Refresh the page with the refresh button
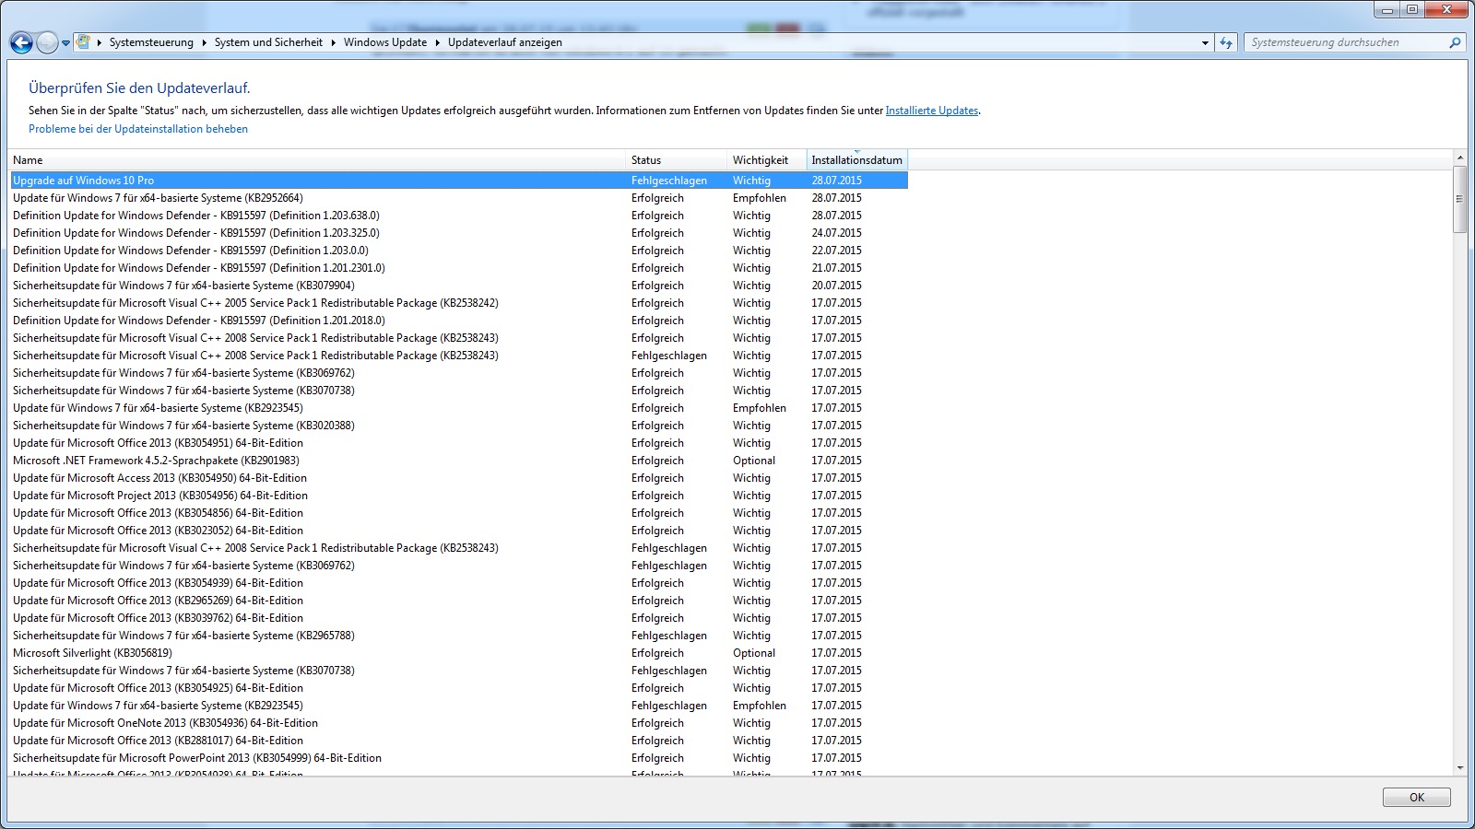The image size is (1475, 829). click(x=1225, y=42)
